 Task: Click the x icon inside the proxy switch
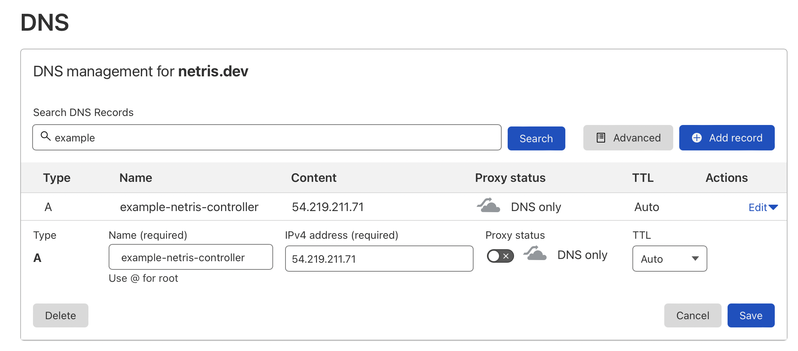point(506,256)
